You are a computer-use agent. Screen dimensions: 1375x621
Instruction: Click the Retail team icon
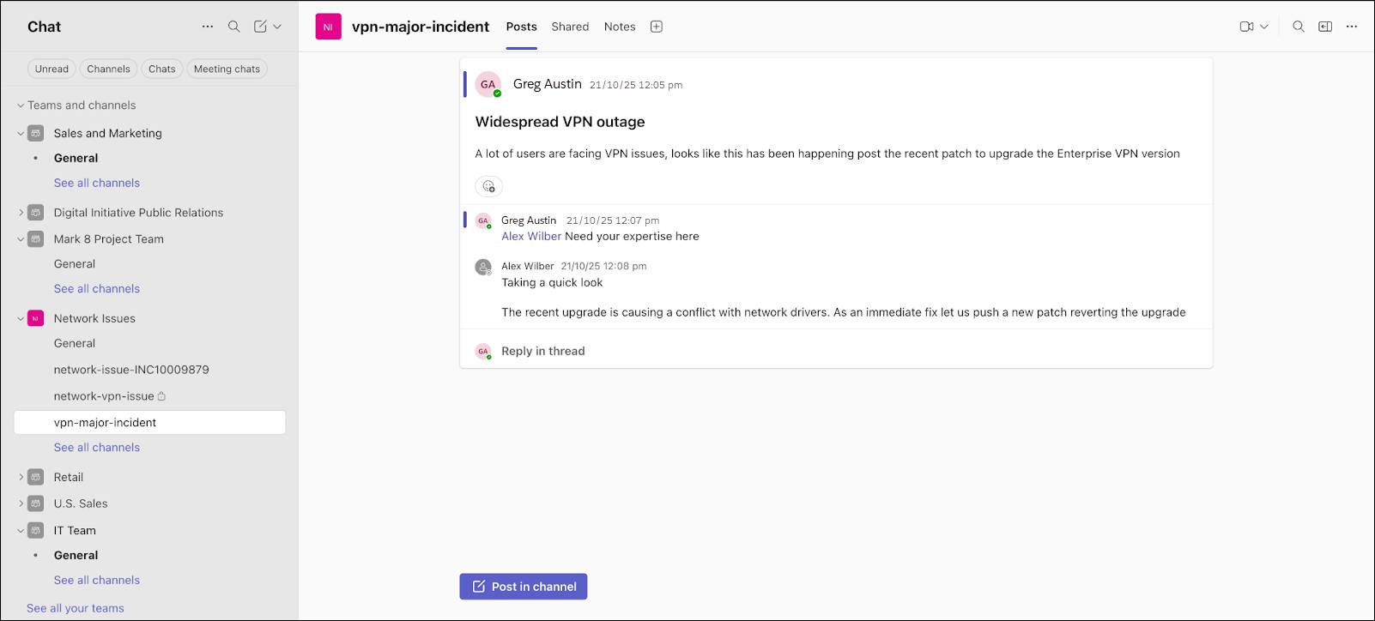pos(35,477)
